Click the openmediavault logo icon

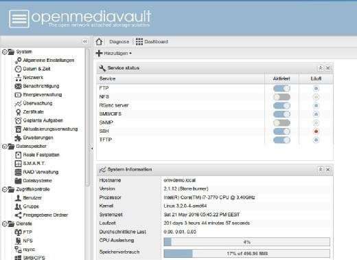click(x=19, y=19)
